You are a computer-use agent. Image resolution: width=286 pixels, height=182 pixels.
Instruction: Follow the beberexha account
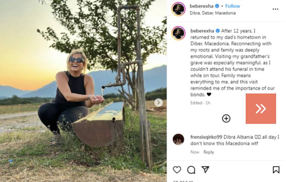(x=232, y=6)
